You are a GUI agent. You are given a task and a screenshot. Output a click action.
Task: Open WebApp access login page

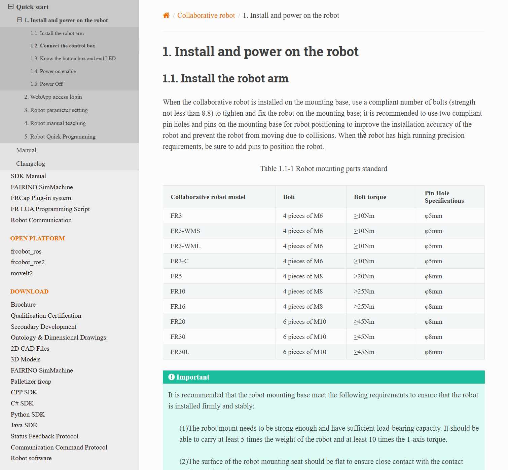[53, 97]
